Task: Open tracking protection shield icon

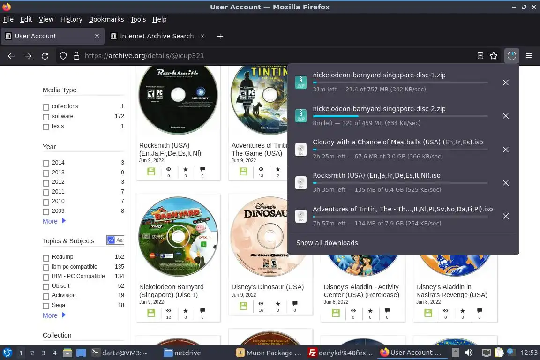Action: [x=63, y=56]
